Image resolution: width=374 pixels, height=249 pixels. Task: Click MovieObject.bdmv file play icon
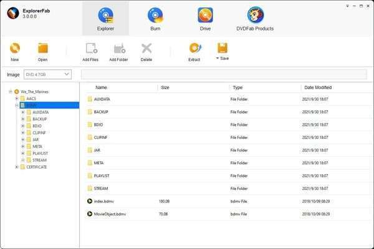click(90, 214)
